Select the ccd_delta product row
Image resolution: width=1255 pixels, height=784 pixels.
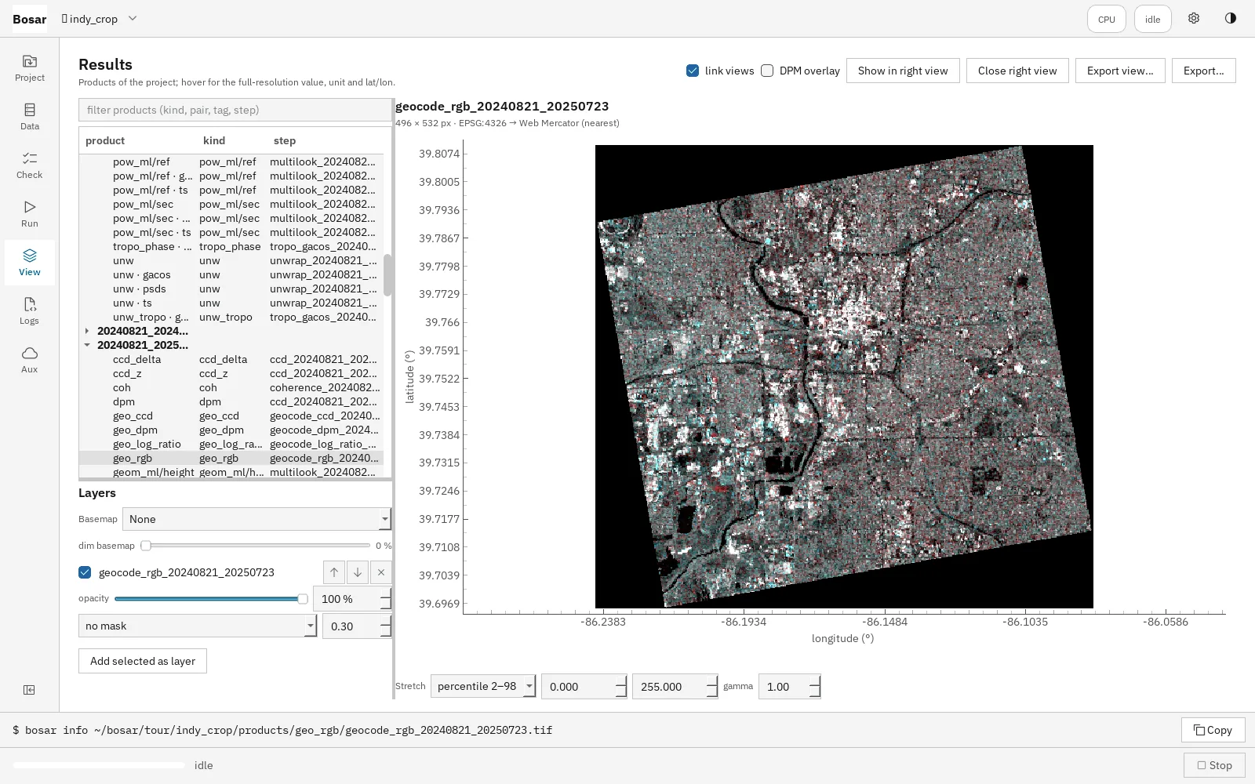231,359
